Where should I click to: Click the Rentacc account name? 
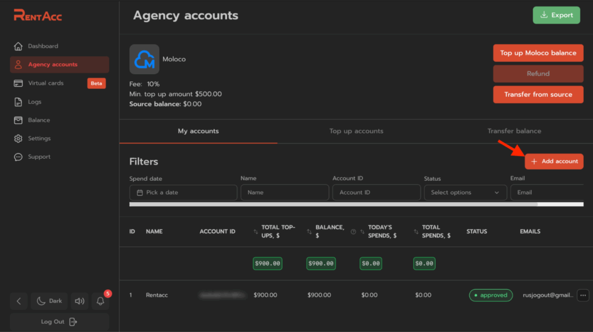point(157,295)
